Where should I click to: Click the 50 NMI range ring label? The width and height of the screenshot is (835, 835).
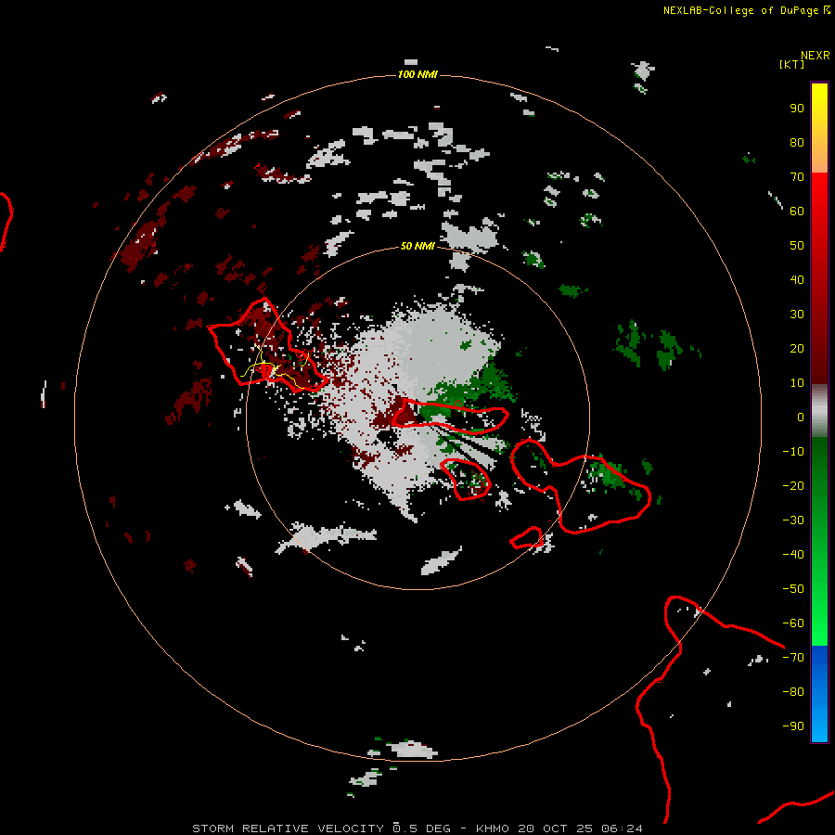[x=417, y=246]
